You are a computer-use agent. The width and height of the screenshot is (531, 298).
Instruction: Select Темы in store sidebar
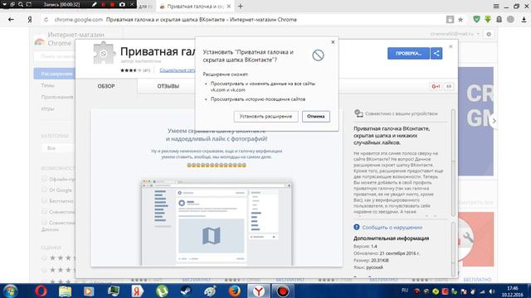(x=48, y=85)
